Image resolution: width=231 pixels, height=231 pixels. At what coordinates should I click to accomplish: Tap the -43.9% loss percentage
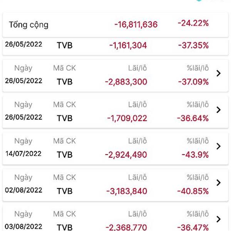(x=195, y=155)
